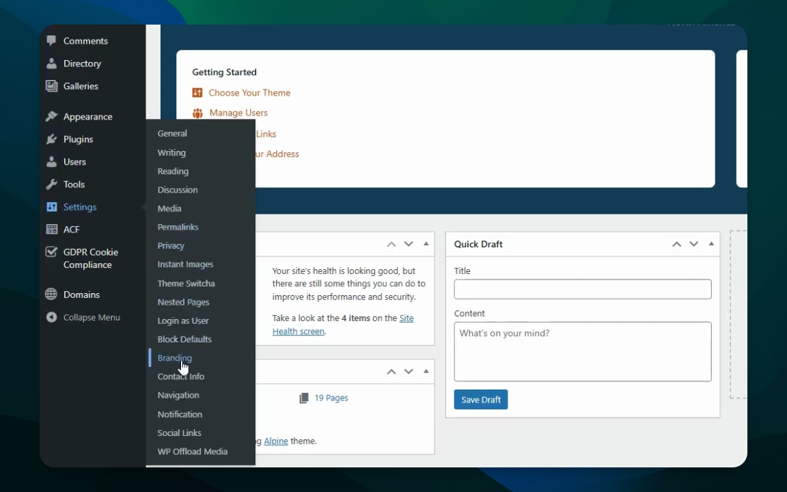This screenshot has width=787, height=492.
Task: Click the Quick Draft Title field
Action: [583, 289]
